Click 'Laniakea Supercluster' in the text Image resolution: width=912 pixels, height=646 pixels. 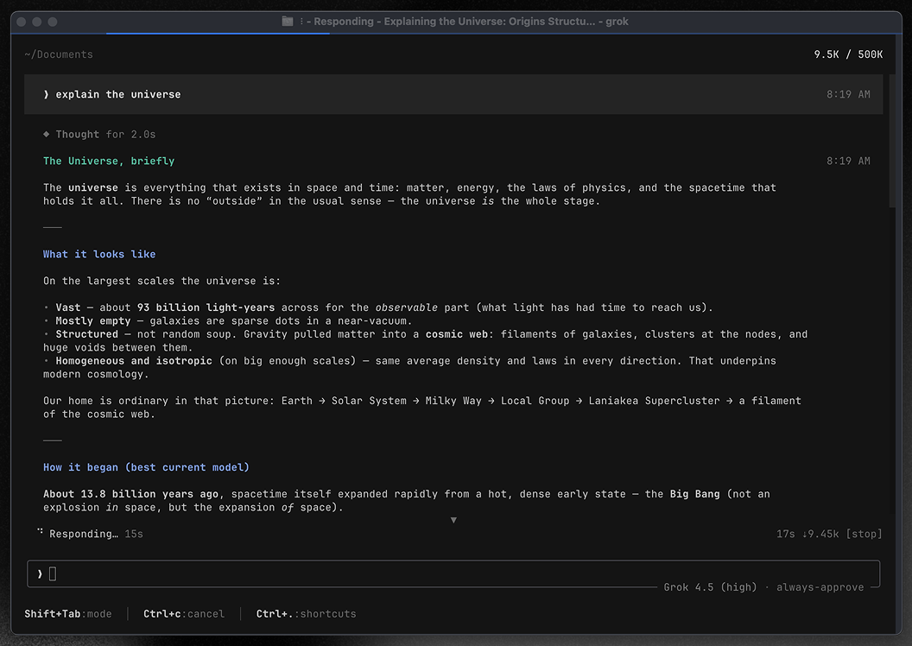point(654,401)
